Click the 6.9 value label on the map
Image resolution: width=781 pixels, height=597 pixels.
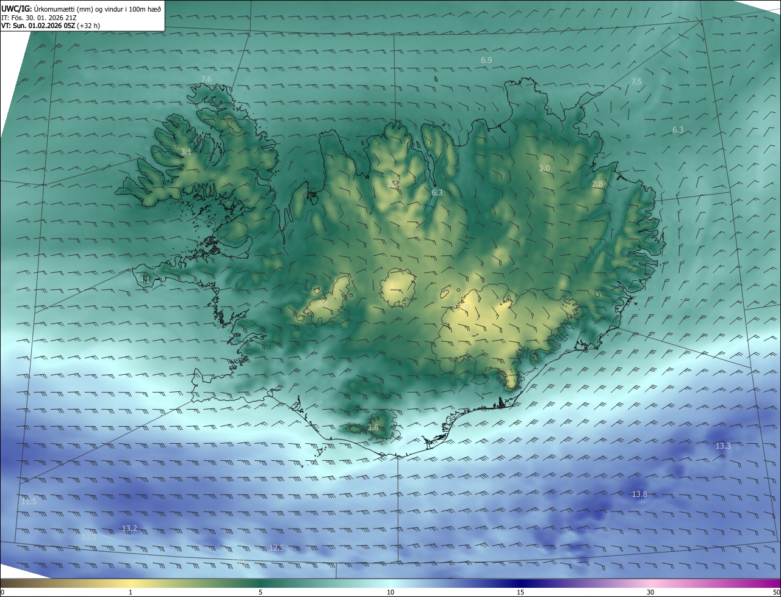point(486,60)
